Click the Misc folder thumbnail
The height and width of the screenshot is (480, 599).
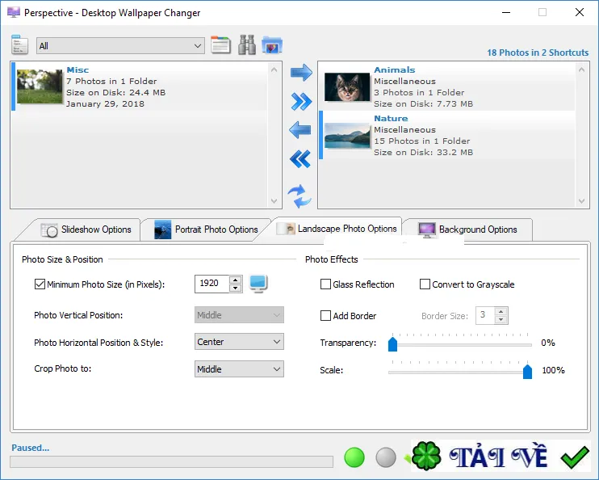40,86
